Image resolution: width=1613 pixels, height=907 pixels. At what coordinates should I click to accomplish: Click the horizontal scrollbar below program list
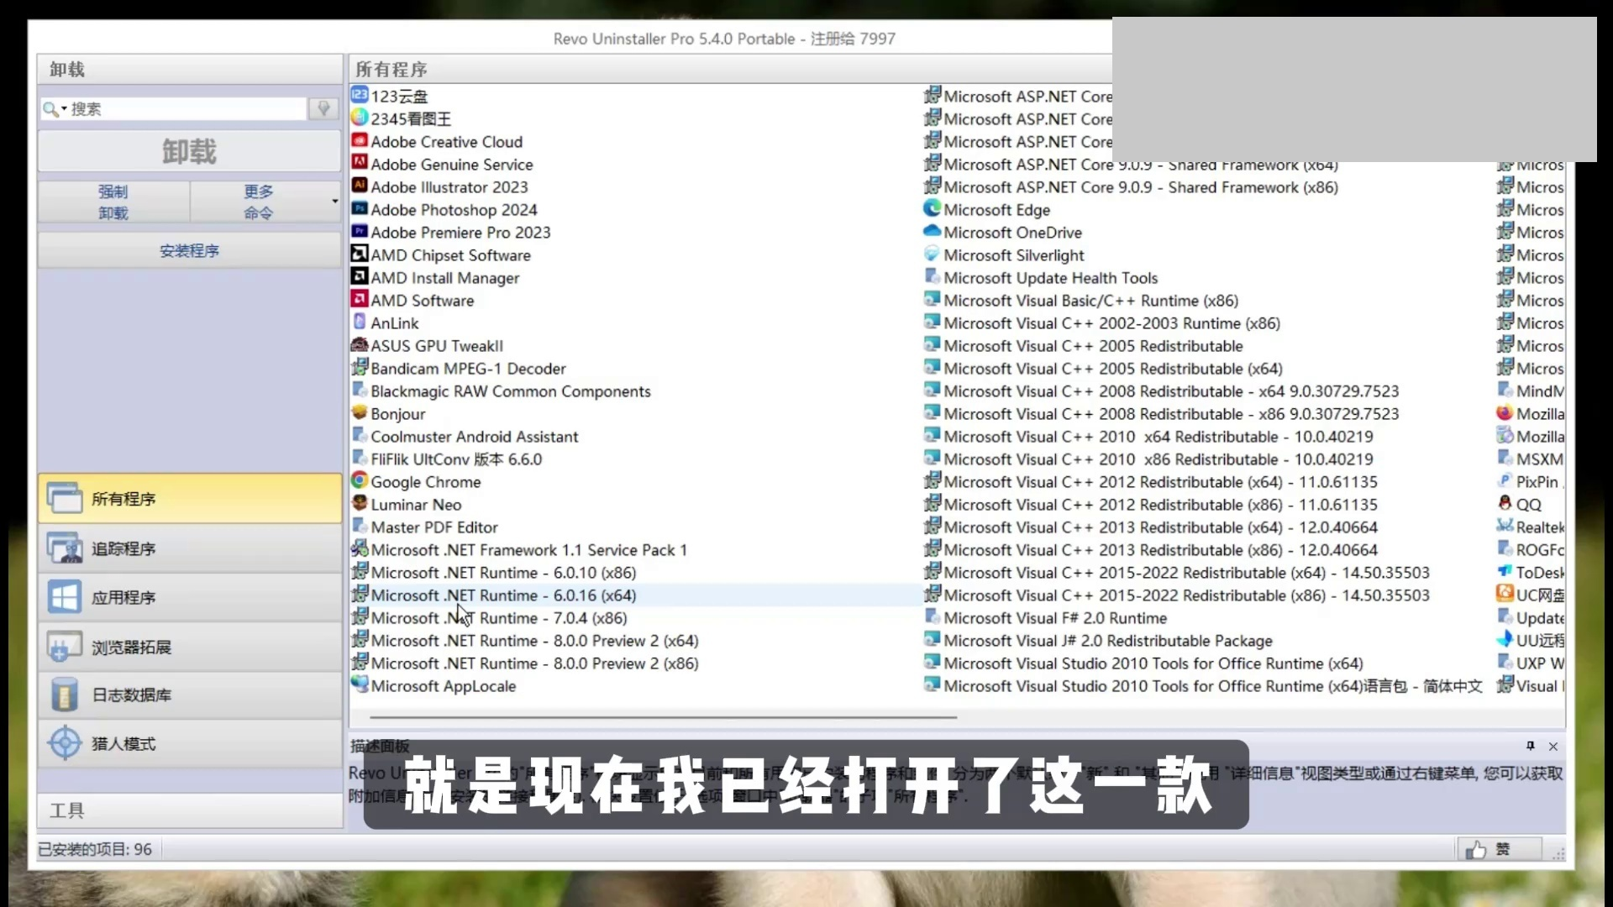(x=663, y=717)
